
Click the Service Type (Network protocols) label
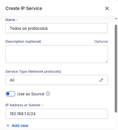tap(33, 72)
